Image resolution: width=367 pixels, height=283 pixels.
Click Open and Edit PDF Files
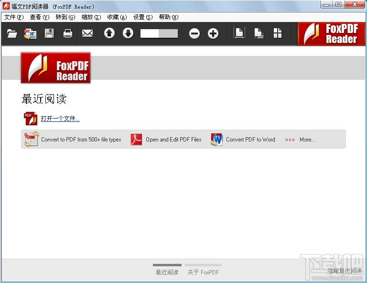coord(173,140)
